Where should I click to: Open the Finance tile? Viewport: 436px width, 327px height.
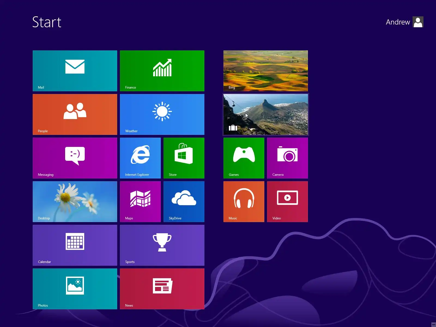click(x=162, y=71)
